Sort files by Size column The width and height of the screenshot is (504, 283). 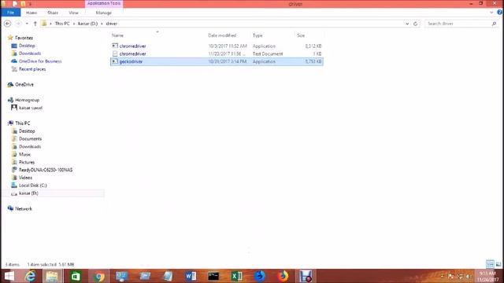pyautogui.click(x=301, y=35)
